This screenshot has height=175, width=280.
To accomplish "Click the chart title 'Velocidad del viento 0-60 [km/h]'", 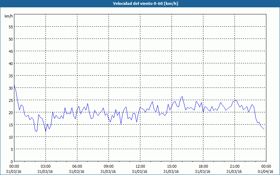I will [x=145, y=3].
